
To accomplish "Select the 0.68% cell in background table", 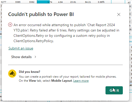I will point(101,2).
